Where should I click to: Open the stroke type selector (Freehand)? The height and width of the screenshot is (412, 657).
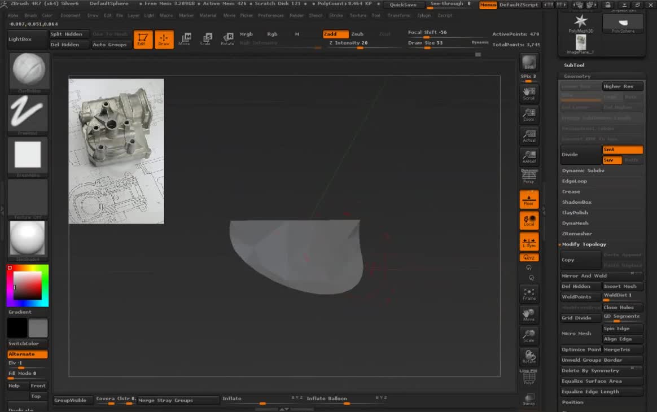[x=28, y=113]
